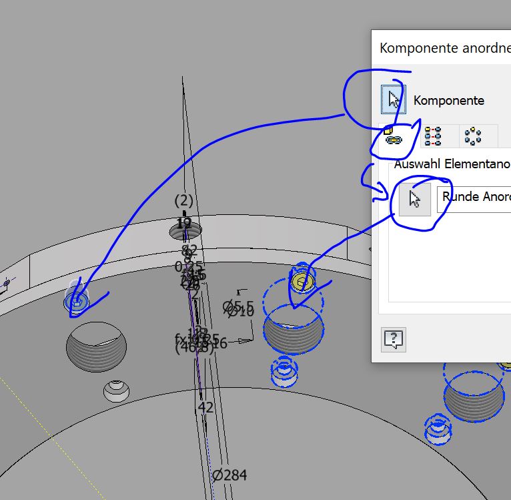Select the blue highlighted screw on the flange
Image resolution: width=511 pixels, height=500 pixels.
(76, 302)
